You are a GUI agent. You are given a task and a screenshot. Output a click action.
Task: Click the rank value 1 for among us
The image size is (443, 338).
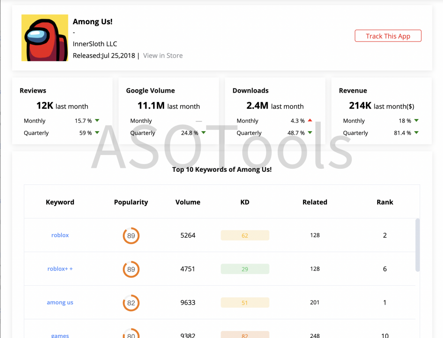pos(385,303)
